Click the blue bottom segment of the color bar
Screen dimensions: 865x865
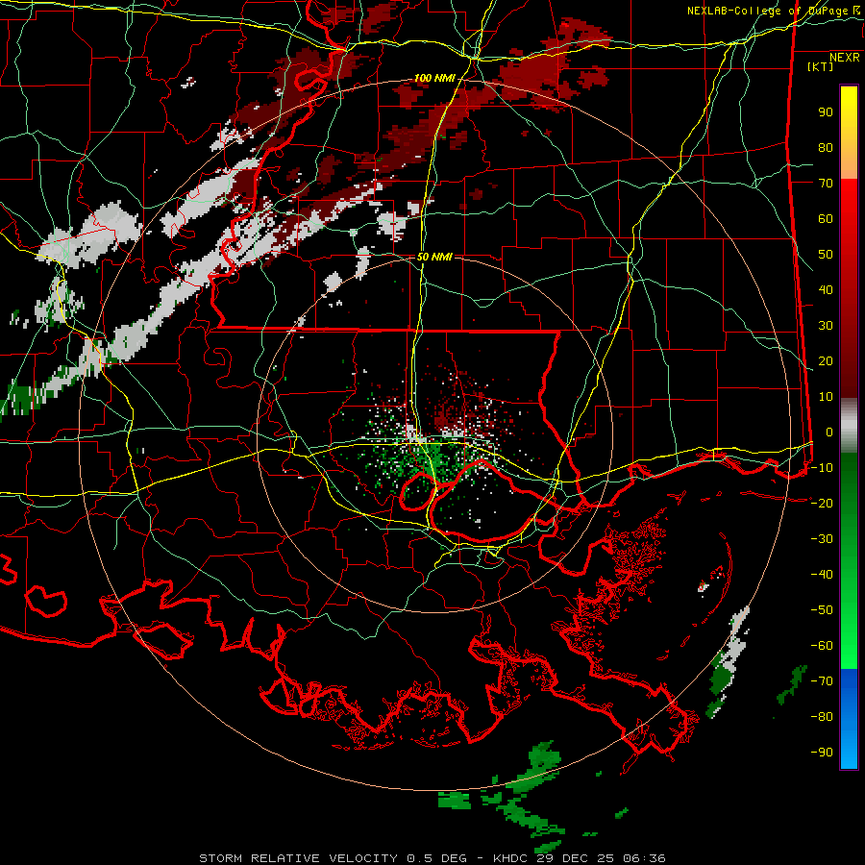click(849, 718)
